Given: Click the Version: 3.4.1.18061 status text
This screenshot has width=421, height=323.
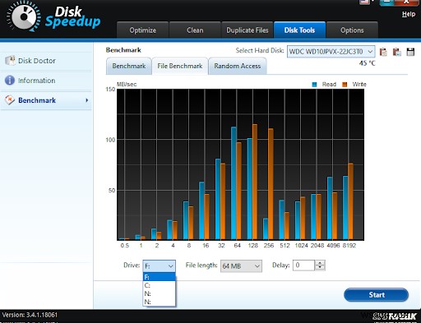Looking at the screenshot, I should 30,315.
